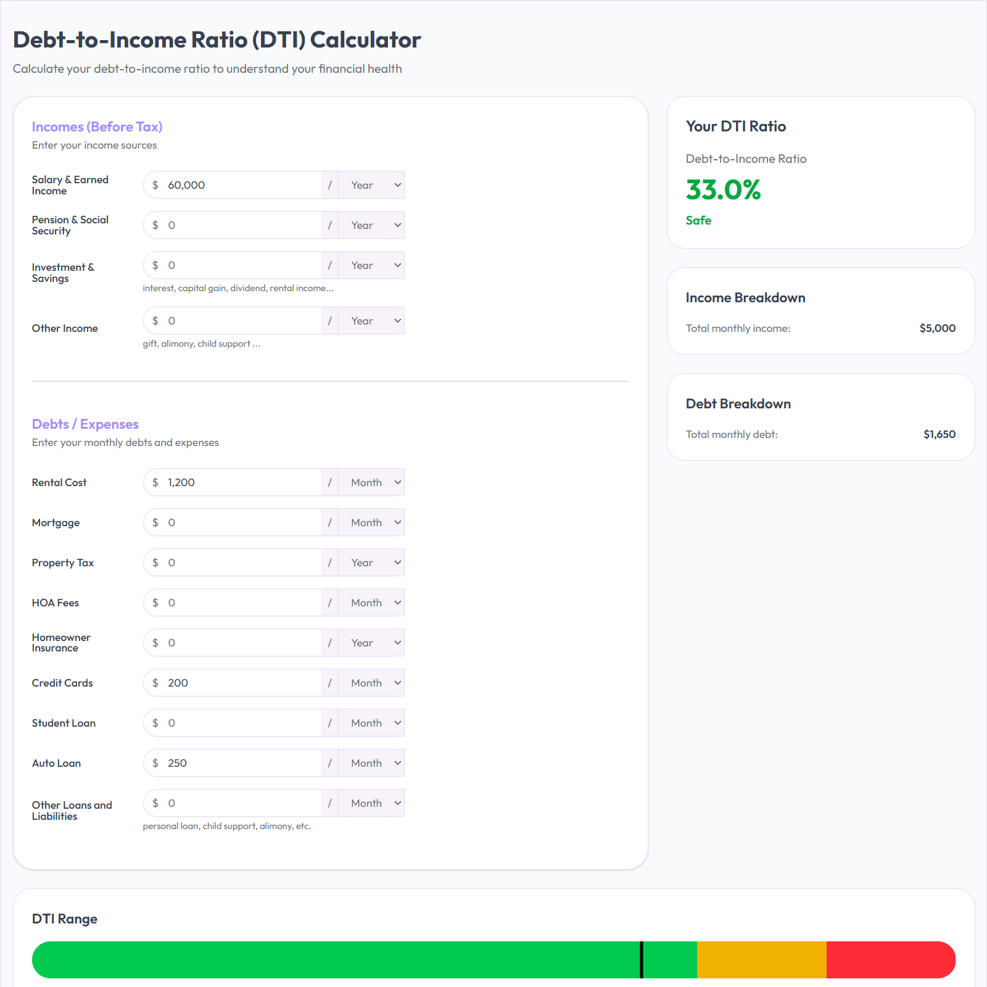Select the Salary & Earned Income amount field

click(241, 184)
